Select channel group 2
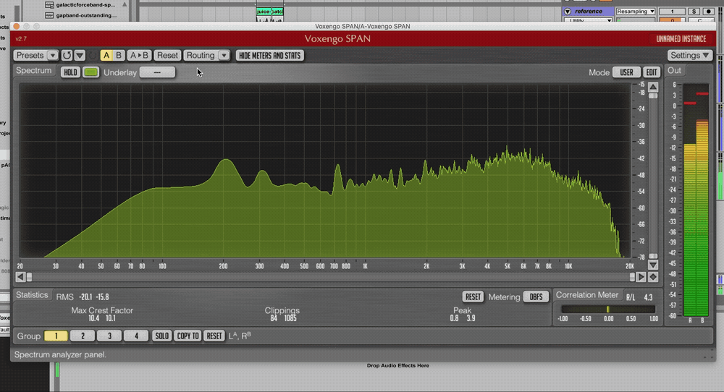The height and width of the screenshot is (392, 724). [83, 336]
